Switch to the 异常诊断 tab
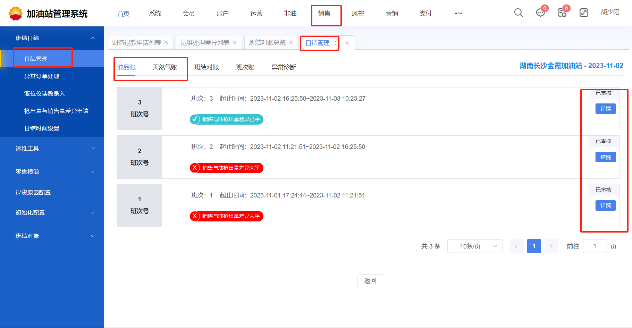Screen dimensions: 632x328 (x=284, y=67)
